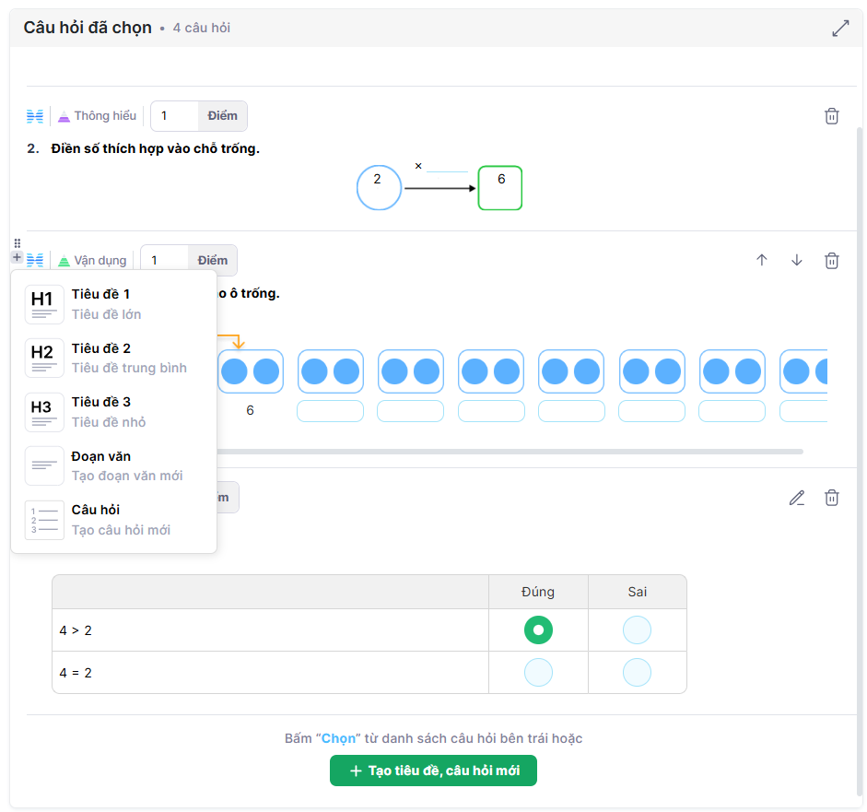This screenshot has height=812, width=867.
Task: Select Đúng for the 4 = 2 row
Action: pyautogui.click(x=538, y=673)
